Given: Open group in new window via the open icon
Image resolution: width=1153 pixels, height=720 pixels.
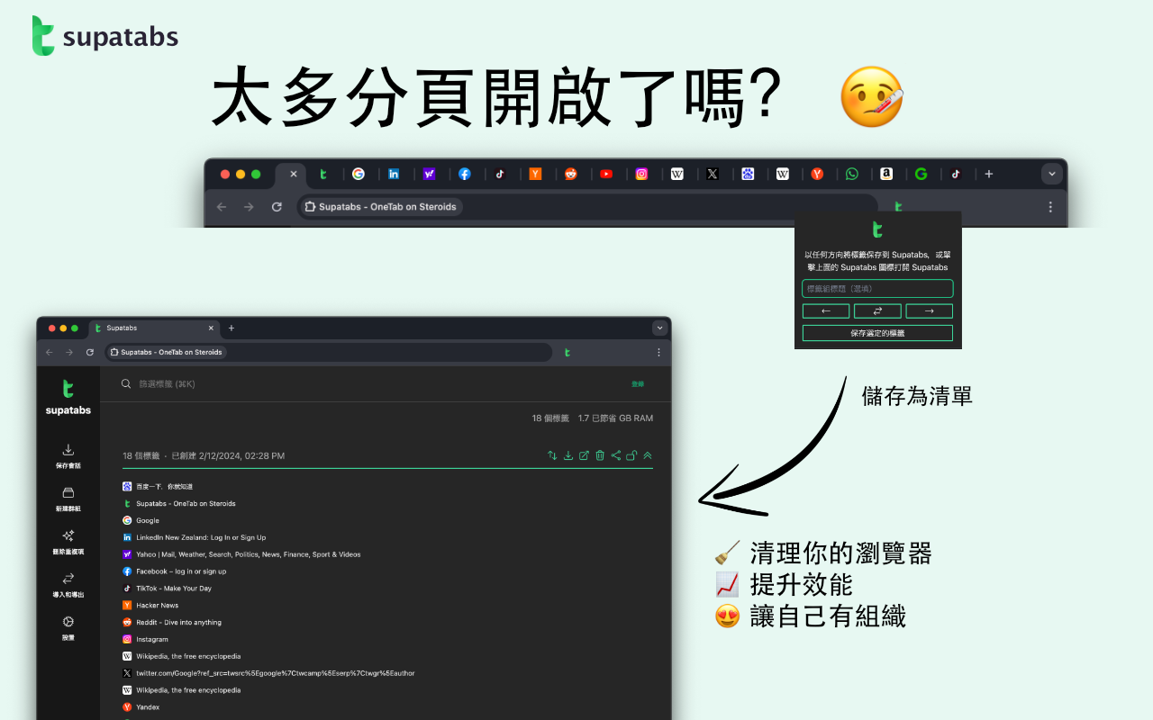Looking at the screenshot, I should (584, 455).
